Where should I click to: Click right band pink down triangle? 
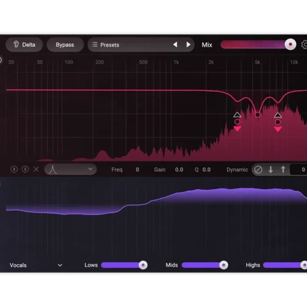click(x=278, y=129)
